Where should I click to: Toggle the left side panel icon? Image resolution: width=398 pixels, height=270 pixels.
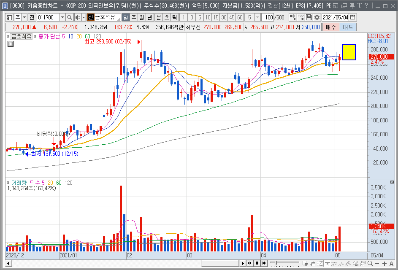pos(9,18)
